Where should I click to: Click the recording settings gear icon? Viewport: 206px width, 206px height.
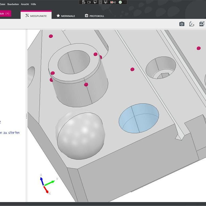pyautogui.click(x=84, y=2)
